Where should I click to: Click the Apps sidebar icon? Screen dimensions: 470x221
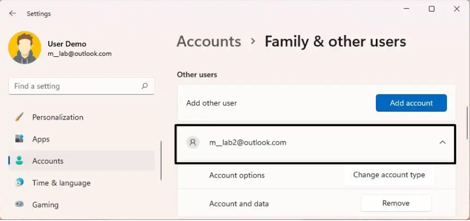[x=19, y=139]
